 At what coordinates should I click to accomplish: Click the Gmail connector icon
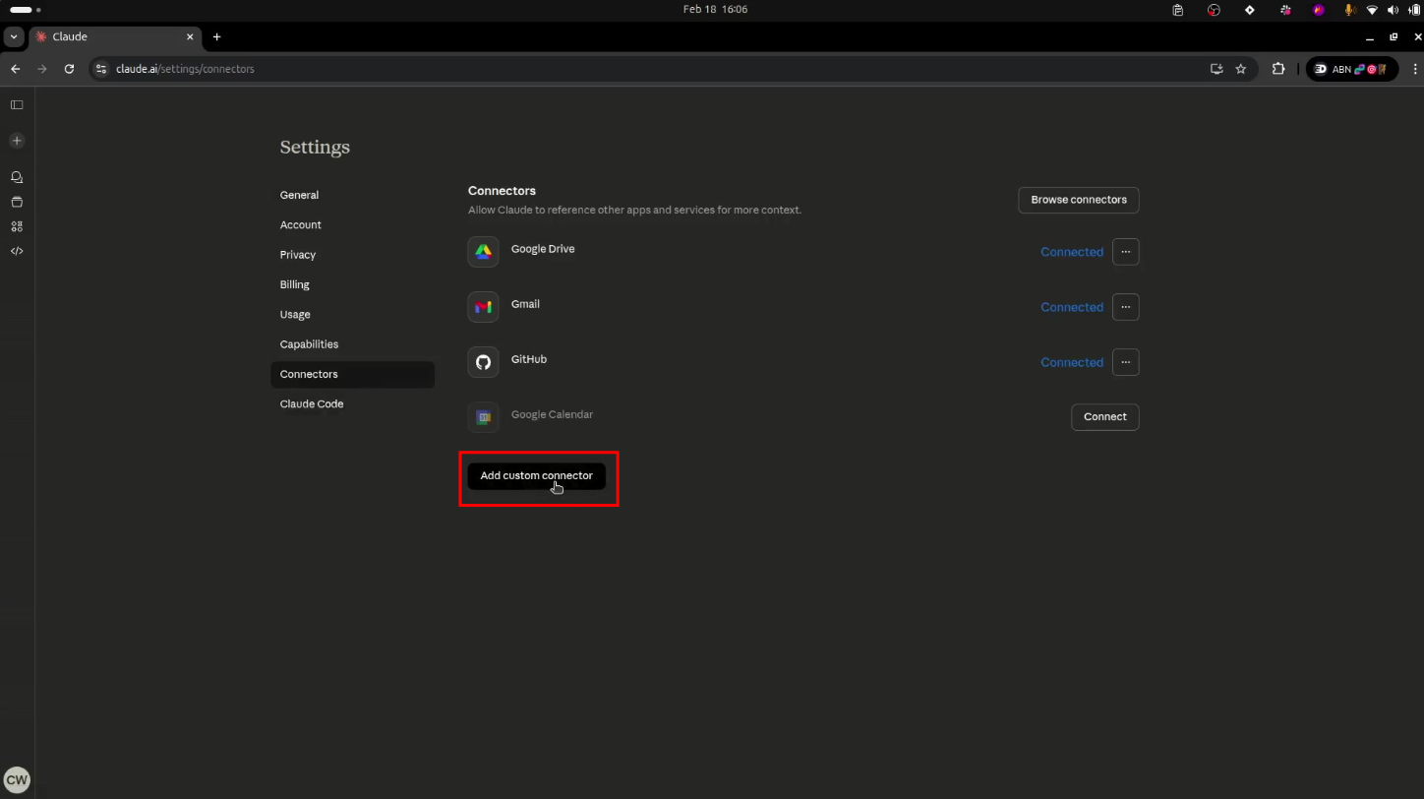point(483,307)
